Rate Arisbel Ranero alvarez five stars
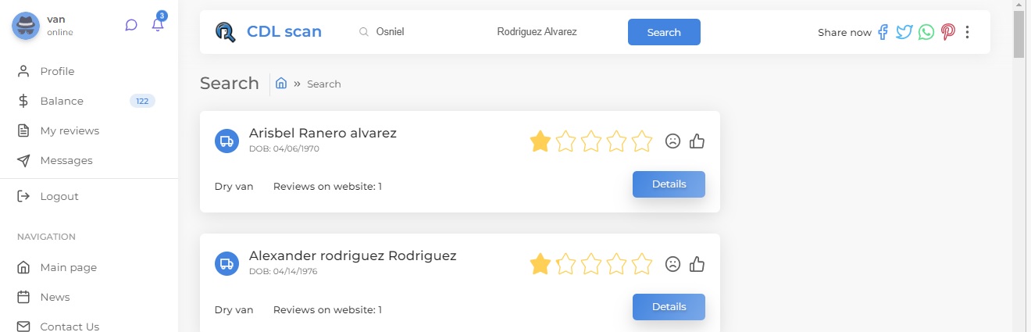Viewport: 1031px width, 332px height. click(x=641, y=141)
